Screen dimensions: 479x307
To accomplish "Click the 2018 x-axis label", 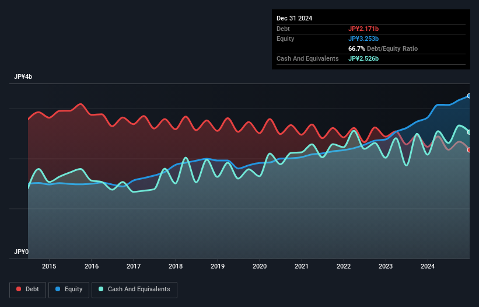I will pos(176,266).
